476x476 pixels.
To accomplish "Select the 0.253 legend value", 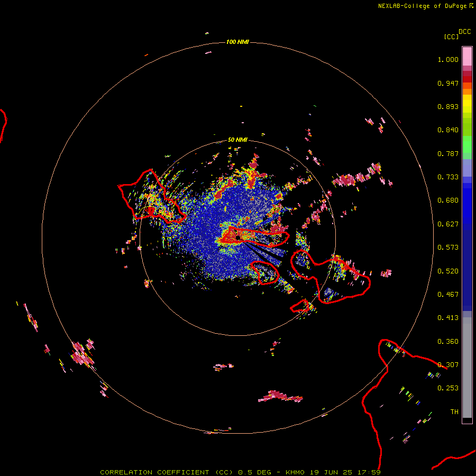I will 448,388.
